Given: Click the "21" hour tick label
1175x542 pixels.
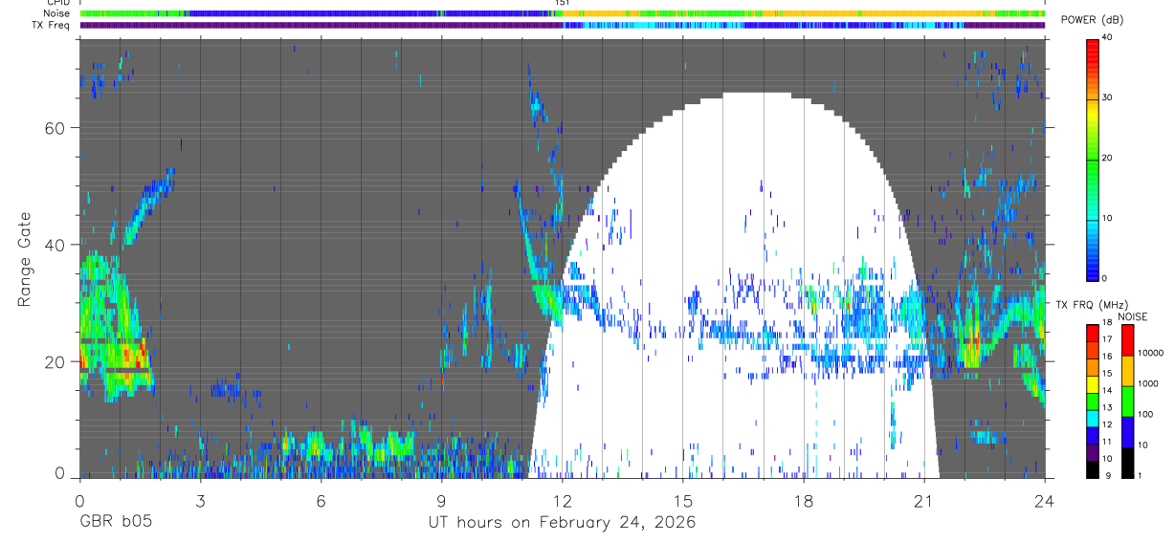Looking at the screenshot, I should 924,500.
